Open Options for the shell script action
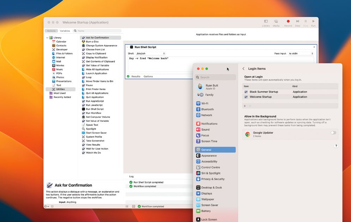 pyautogui.click(x=148, y=76)
